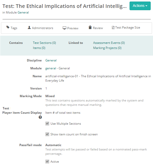The width and height of the screenshot is (153, 166).
Task: Toggle Use Multiple Sections checkbox
Action: pyautogui.click(x=47, y=124)
